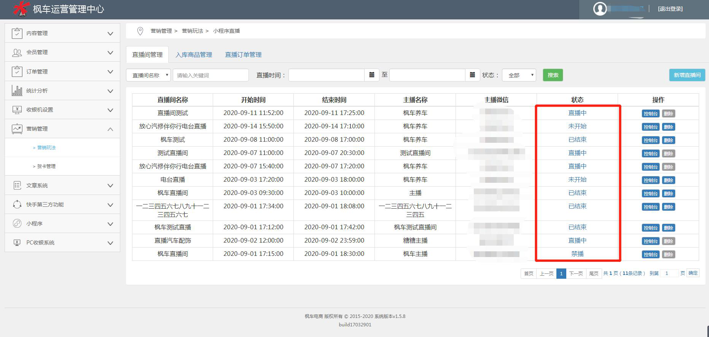709x337 pixels.
Task: Click the breadcrumb location pin icon
Action: [140, 31]
